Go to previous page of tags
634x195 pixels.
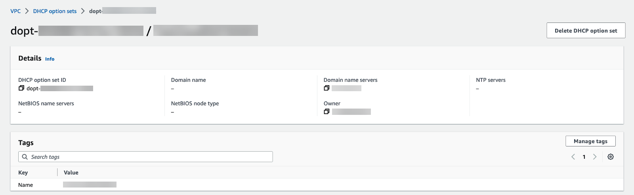click(573, 157)
